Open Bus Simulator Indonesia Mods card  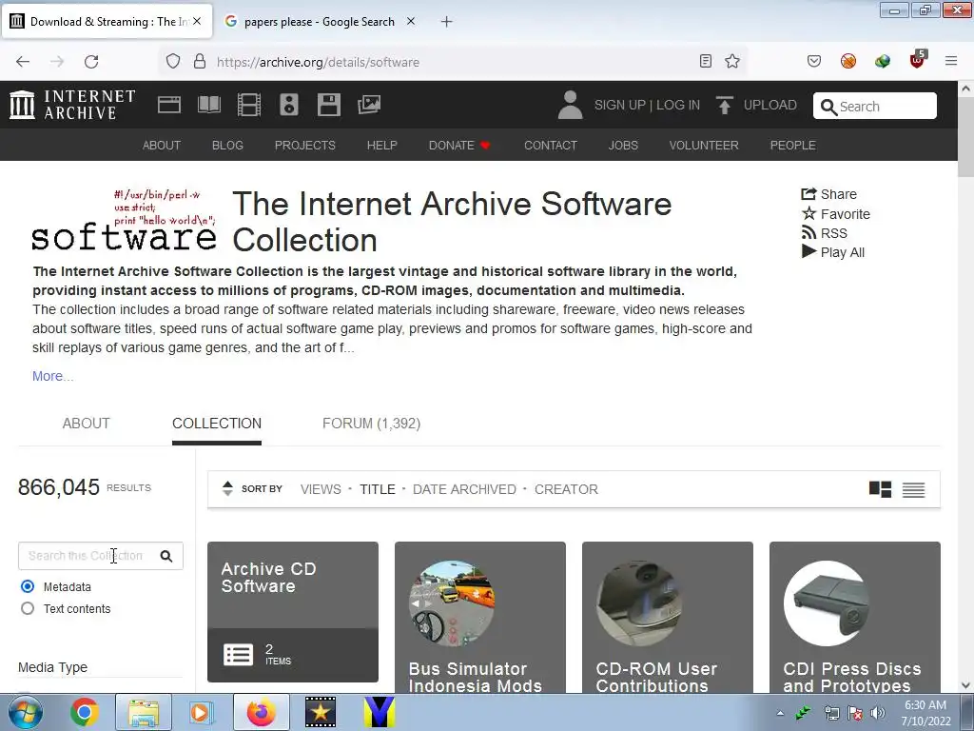coord(480,617)
